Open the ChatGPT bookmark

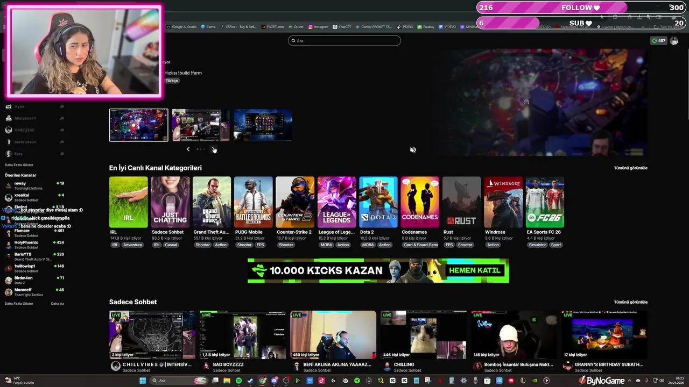[x=342, y=26]
